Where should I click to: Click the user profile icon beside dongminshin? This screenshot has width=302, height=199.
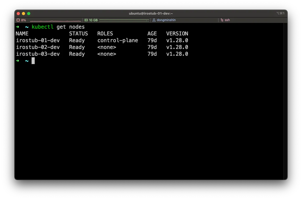(x=154, y=20)
